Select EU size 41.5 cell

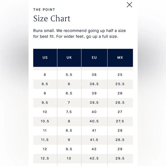click(94, 140)
